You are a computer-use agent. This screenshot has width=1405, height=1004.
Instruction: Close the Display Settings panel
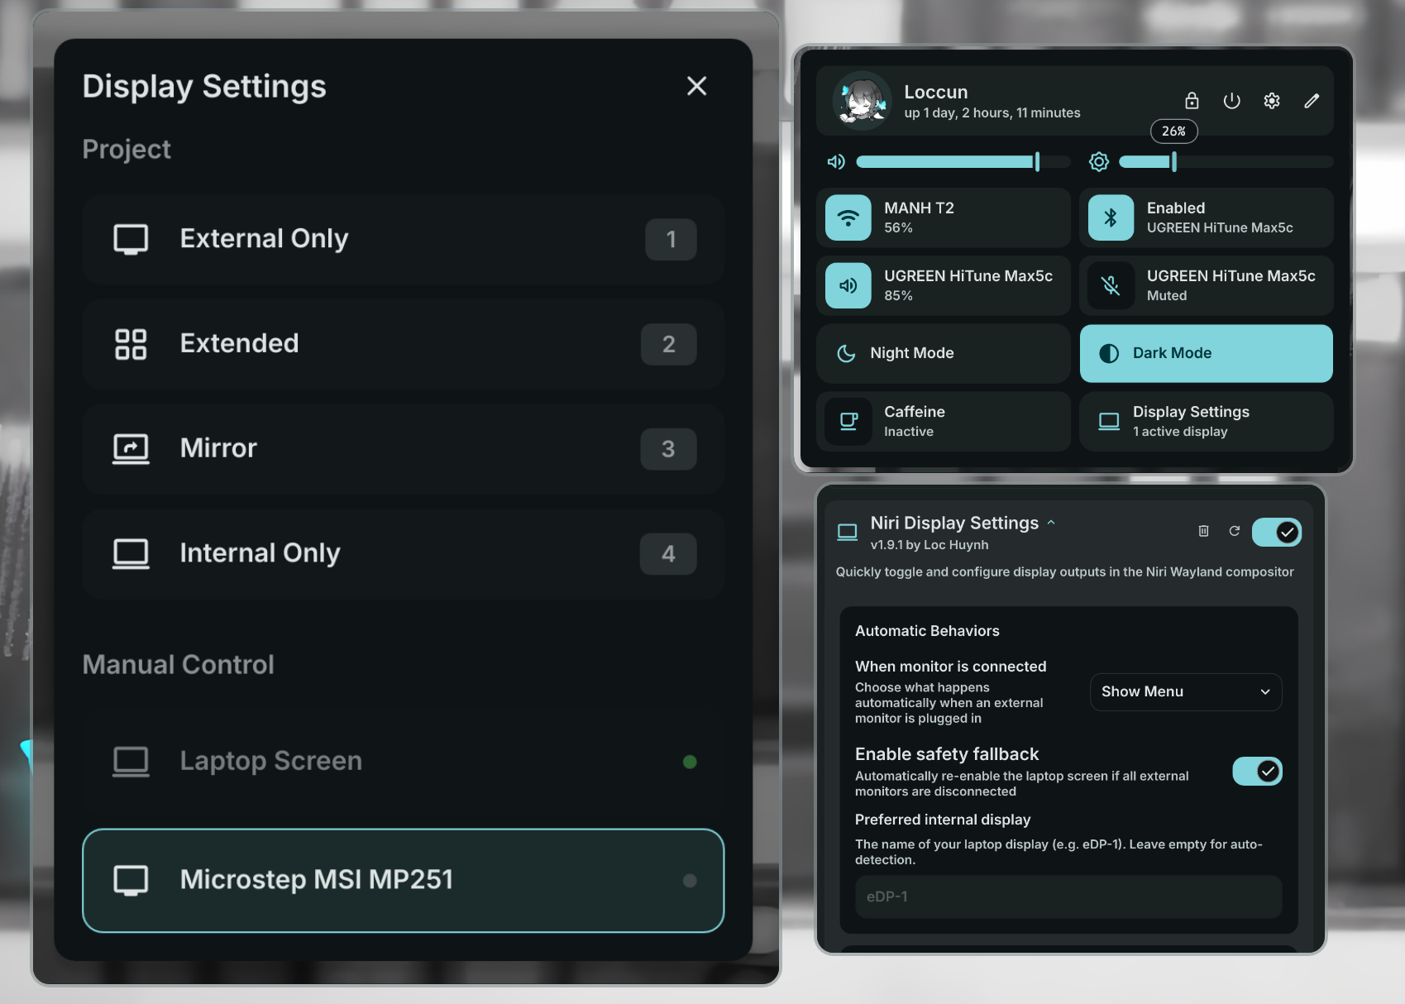click(x=696, y=86)
